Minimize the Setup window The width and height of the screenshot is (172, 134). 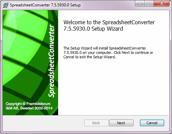tap(140, 4)
